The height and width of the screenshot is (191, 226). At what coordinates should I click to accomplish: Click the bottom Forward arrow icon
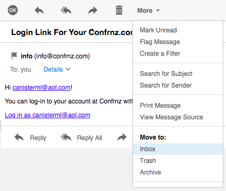[122, 137]
